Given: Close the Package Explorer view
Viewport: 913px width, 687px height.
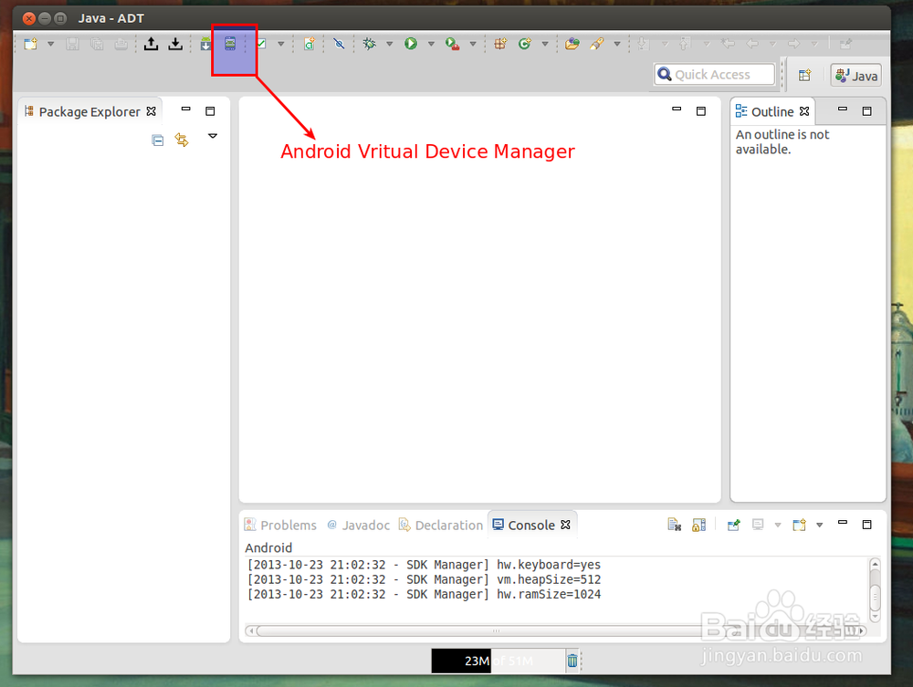Looking at the screenshot, I should pyautogui.click(x=152, y=111).
